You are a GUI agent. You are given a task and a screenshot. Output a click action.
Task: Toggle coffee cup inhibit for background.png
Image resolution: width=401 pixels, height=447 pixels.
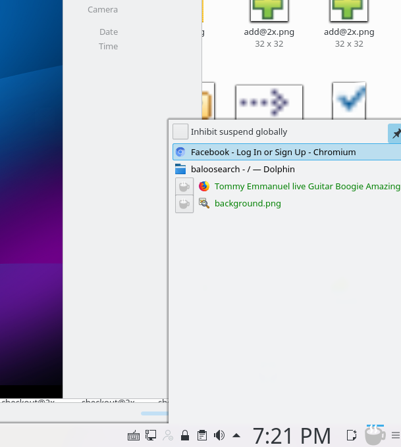184,204
